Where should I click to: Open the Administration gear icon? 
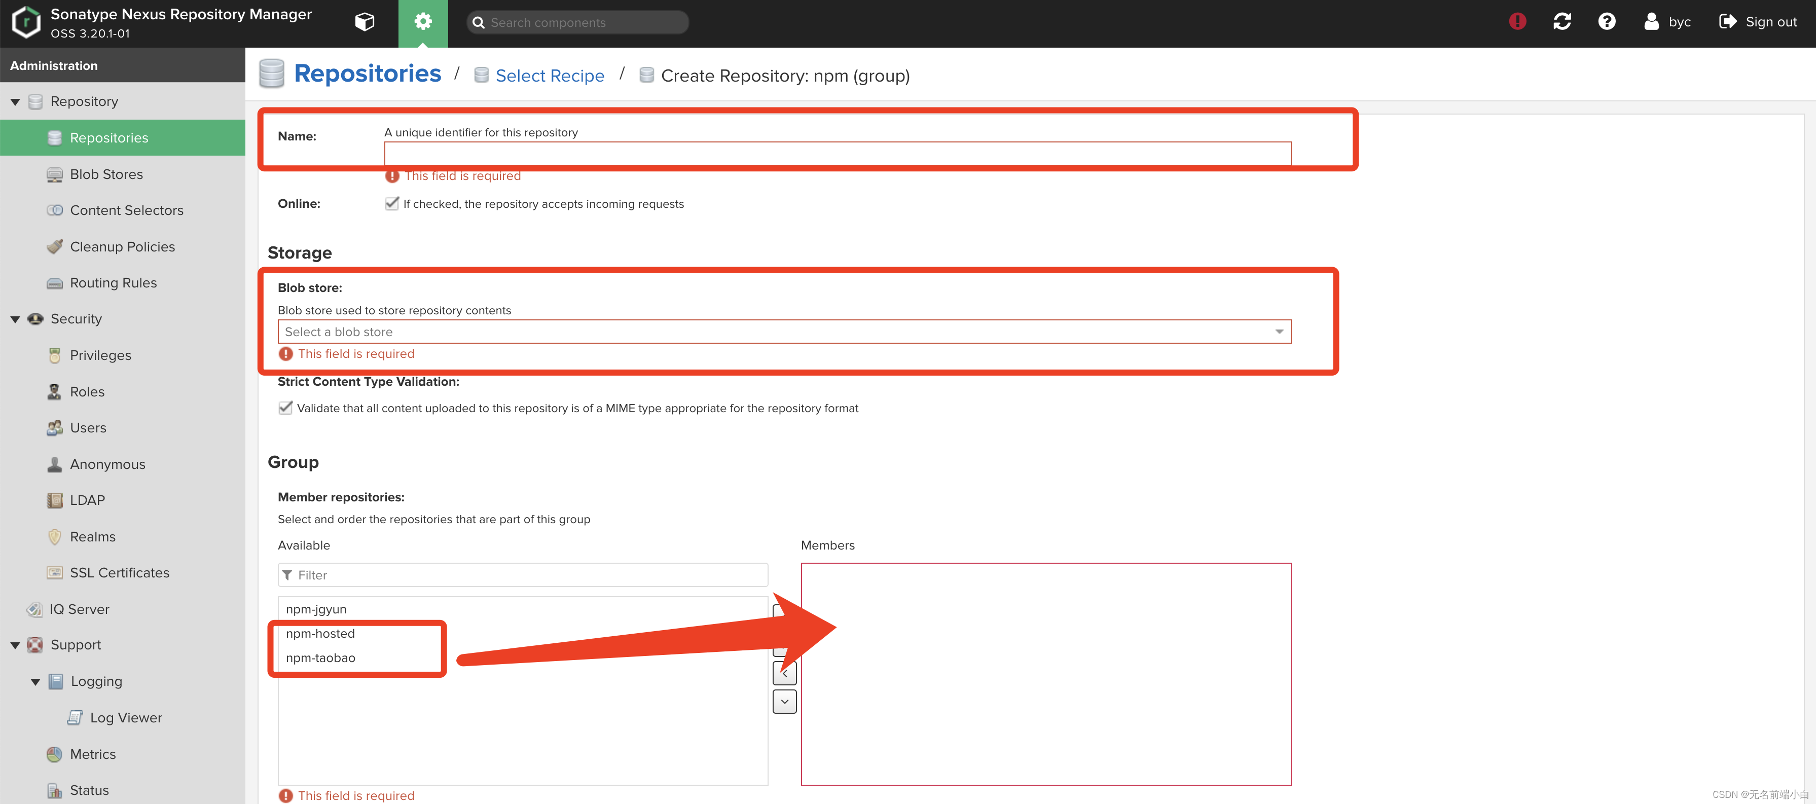pyautogui.click(x=422, y=22)
